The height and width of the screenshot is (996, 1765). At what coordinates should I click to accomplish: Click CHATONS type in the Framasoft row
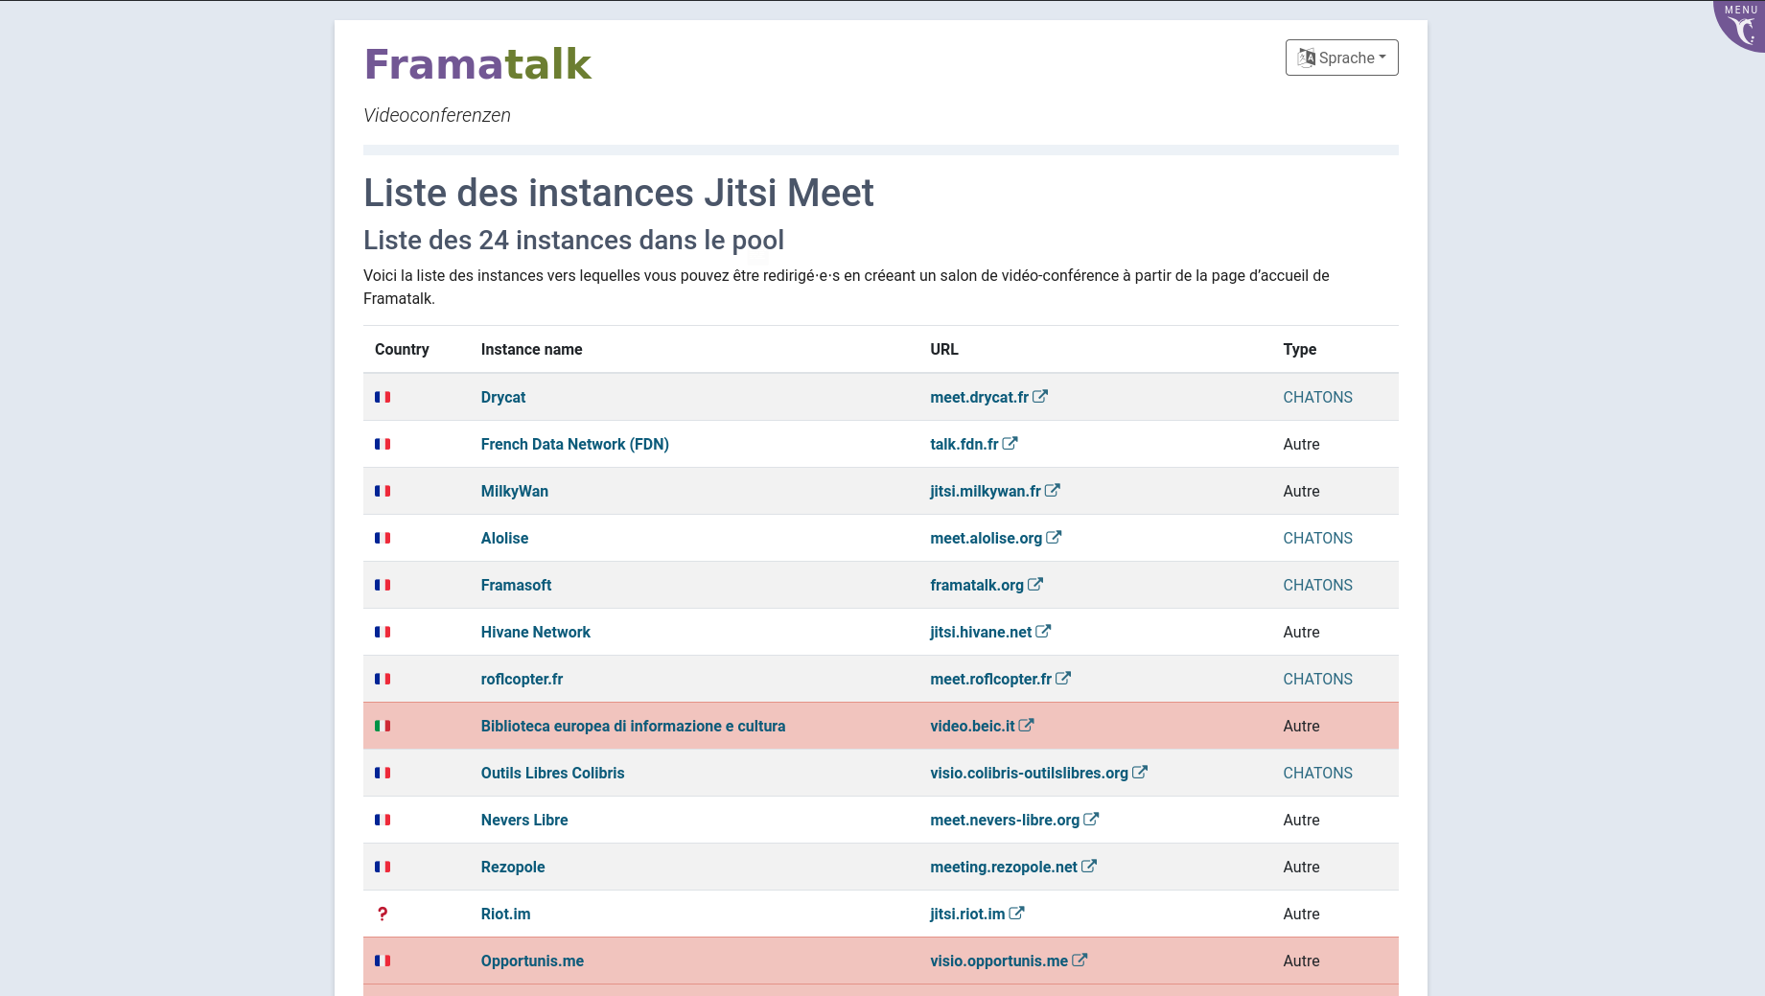(1317, 585)
